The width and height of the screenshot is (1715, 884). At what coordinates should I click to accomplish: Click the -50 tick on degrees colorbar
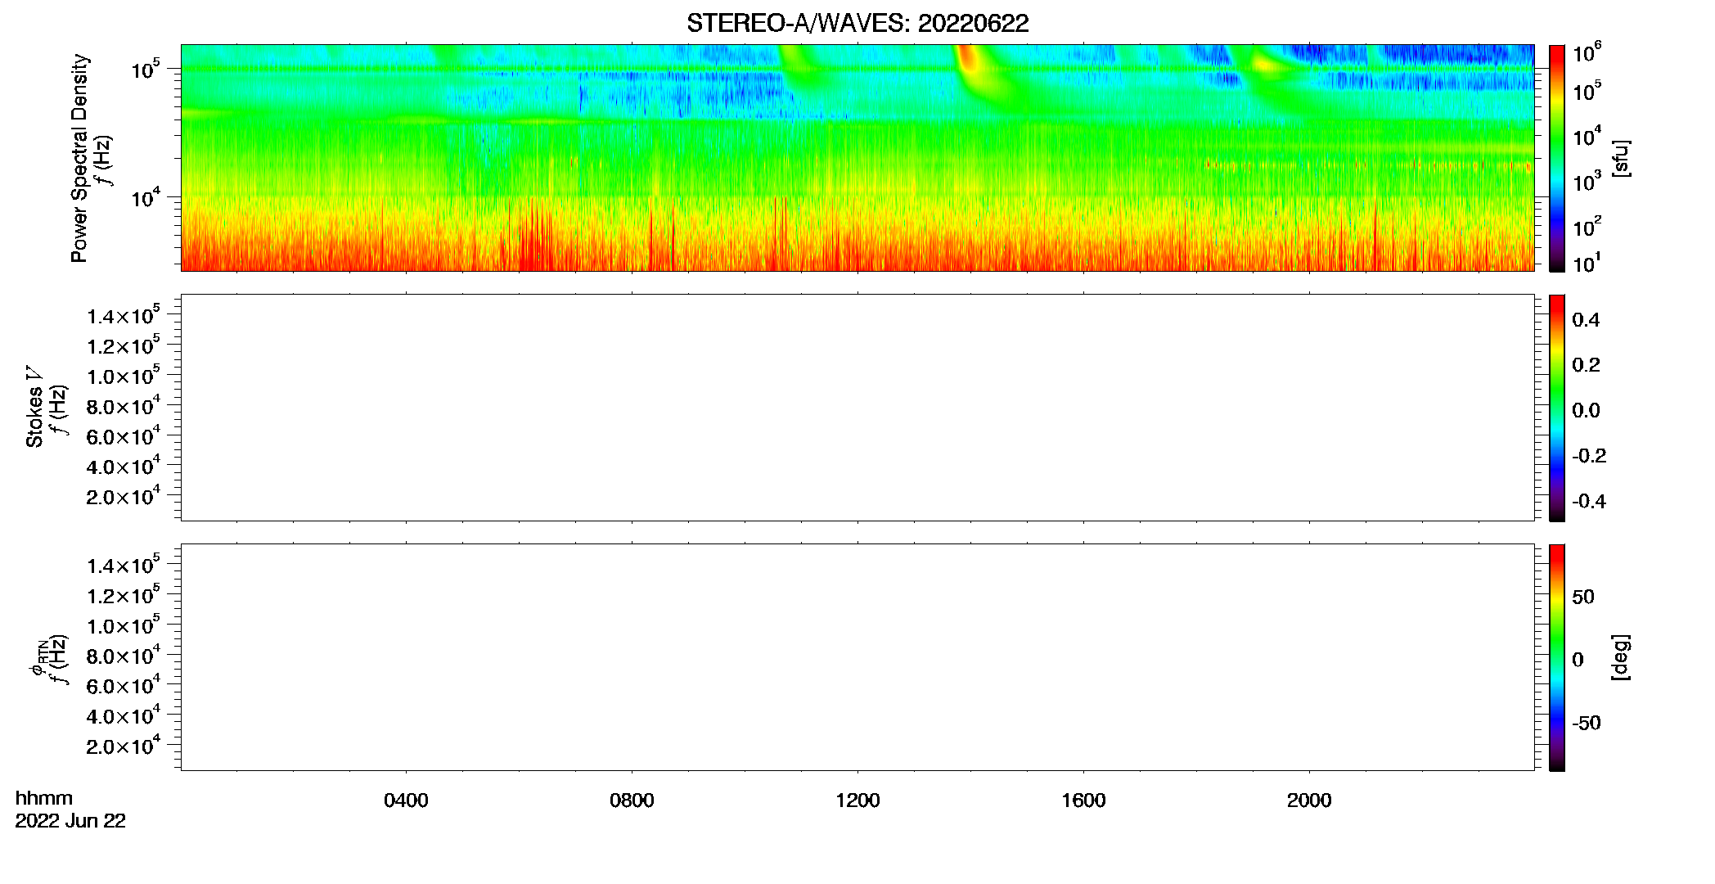1584,723
